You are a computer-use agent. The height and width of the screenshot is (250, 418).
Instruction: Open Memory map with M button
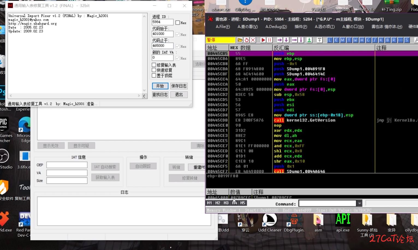click(x=343, y=40)
